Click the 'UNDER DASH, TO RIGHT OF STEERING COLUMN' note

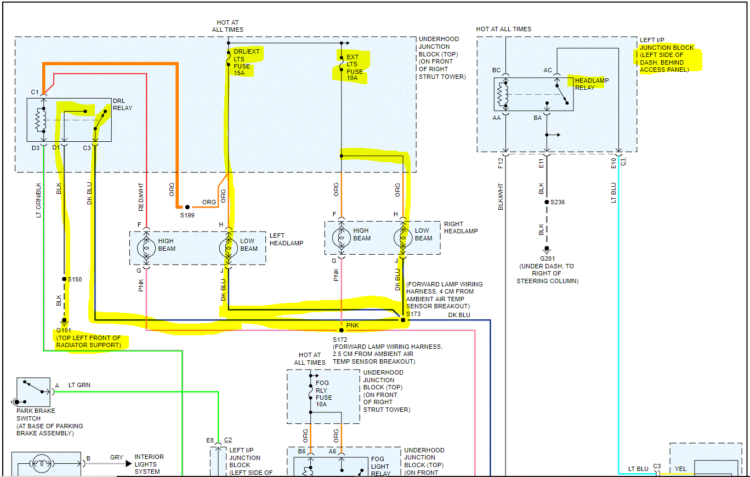pos(548,274)
